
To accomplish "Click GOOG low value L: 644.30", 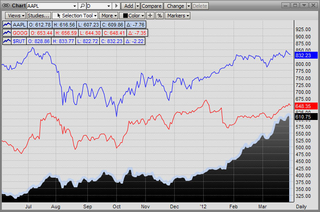I will click(x=90, y=33).
